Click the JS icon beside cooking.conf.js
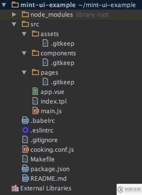Viewport: 142px width, 195px height. tap(25, 149)
